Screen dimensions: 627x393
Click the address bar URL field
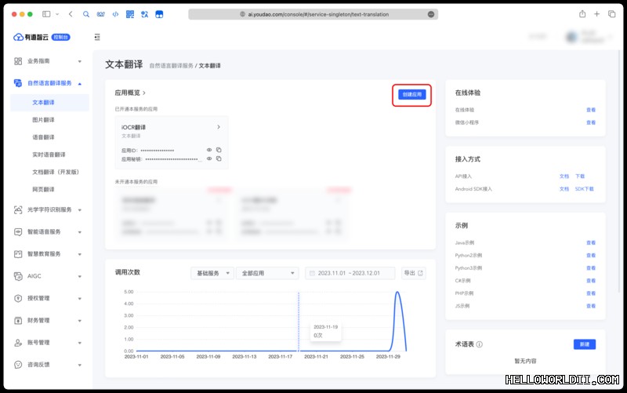[x=313, y=14]
